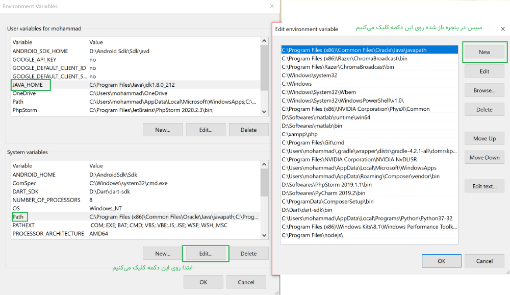Screen dimensions: 510x295
Task: Select the C:\xampp\php path entry
Action: (x=369, y=134)
